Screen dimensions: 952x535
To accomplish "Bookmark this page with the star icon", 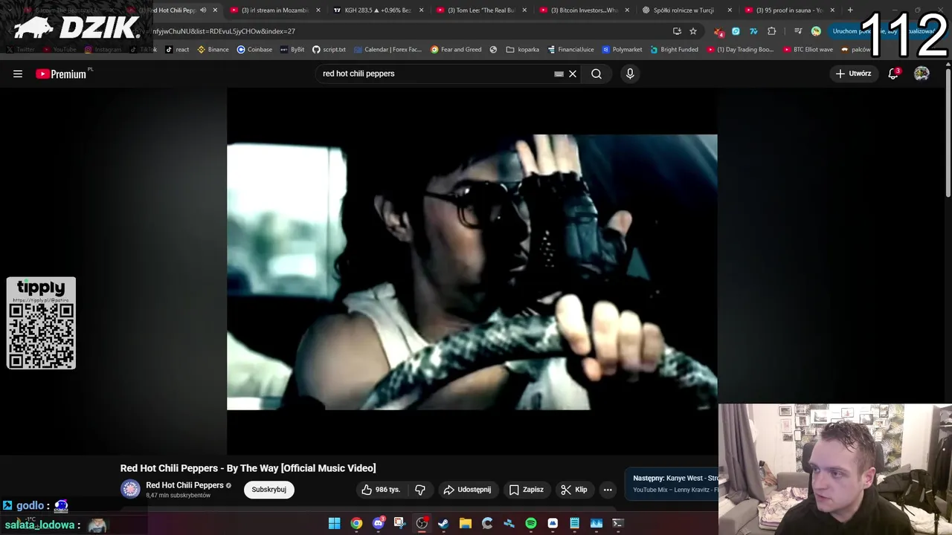I will [x=693, y=31].
